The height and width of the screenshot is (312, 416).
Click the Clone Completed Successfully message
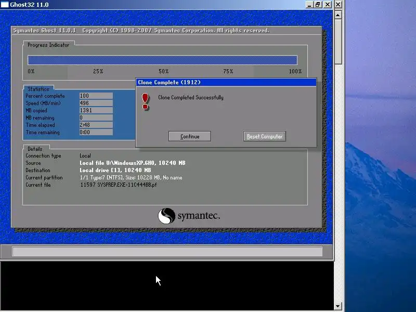[190, 97]
